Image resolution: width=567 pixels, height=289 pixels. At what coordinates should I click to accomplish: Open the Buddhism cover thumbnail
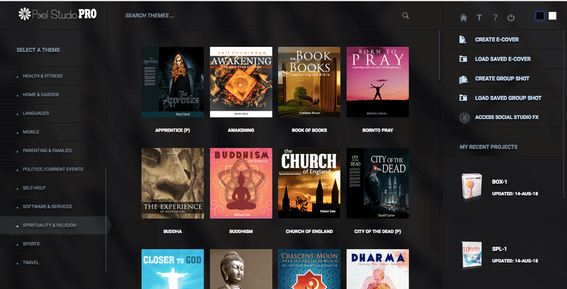tap(241, 183)
